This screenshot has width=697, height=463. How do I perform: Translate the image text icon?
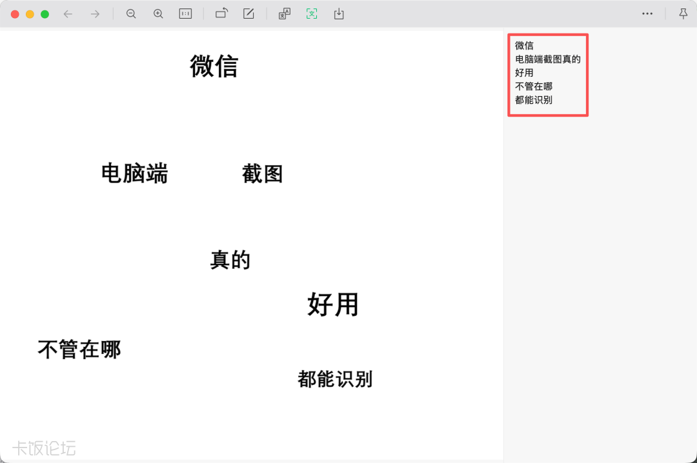(285, 14)
